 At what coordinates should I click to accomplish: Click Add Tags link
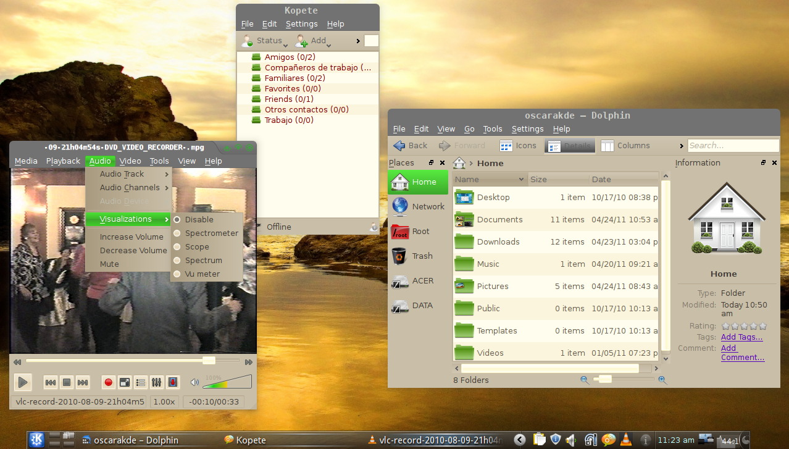[741, 337]
